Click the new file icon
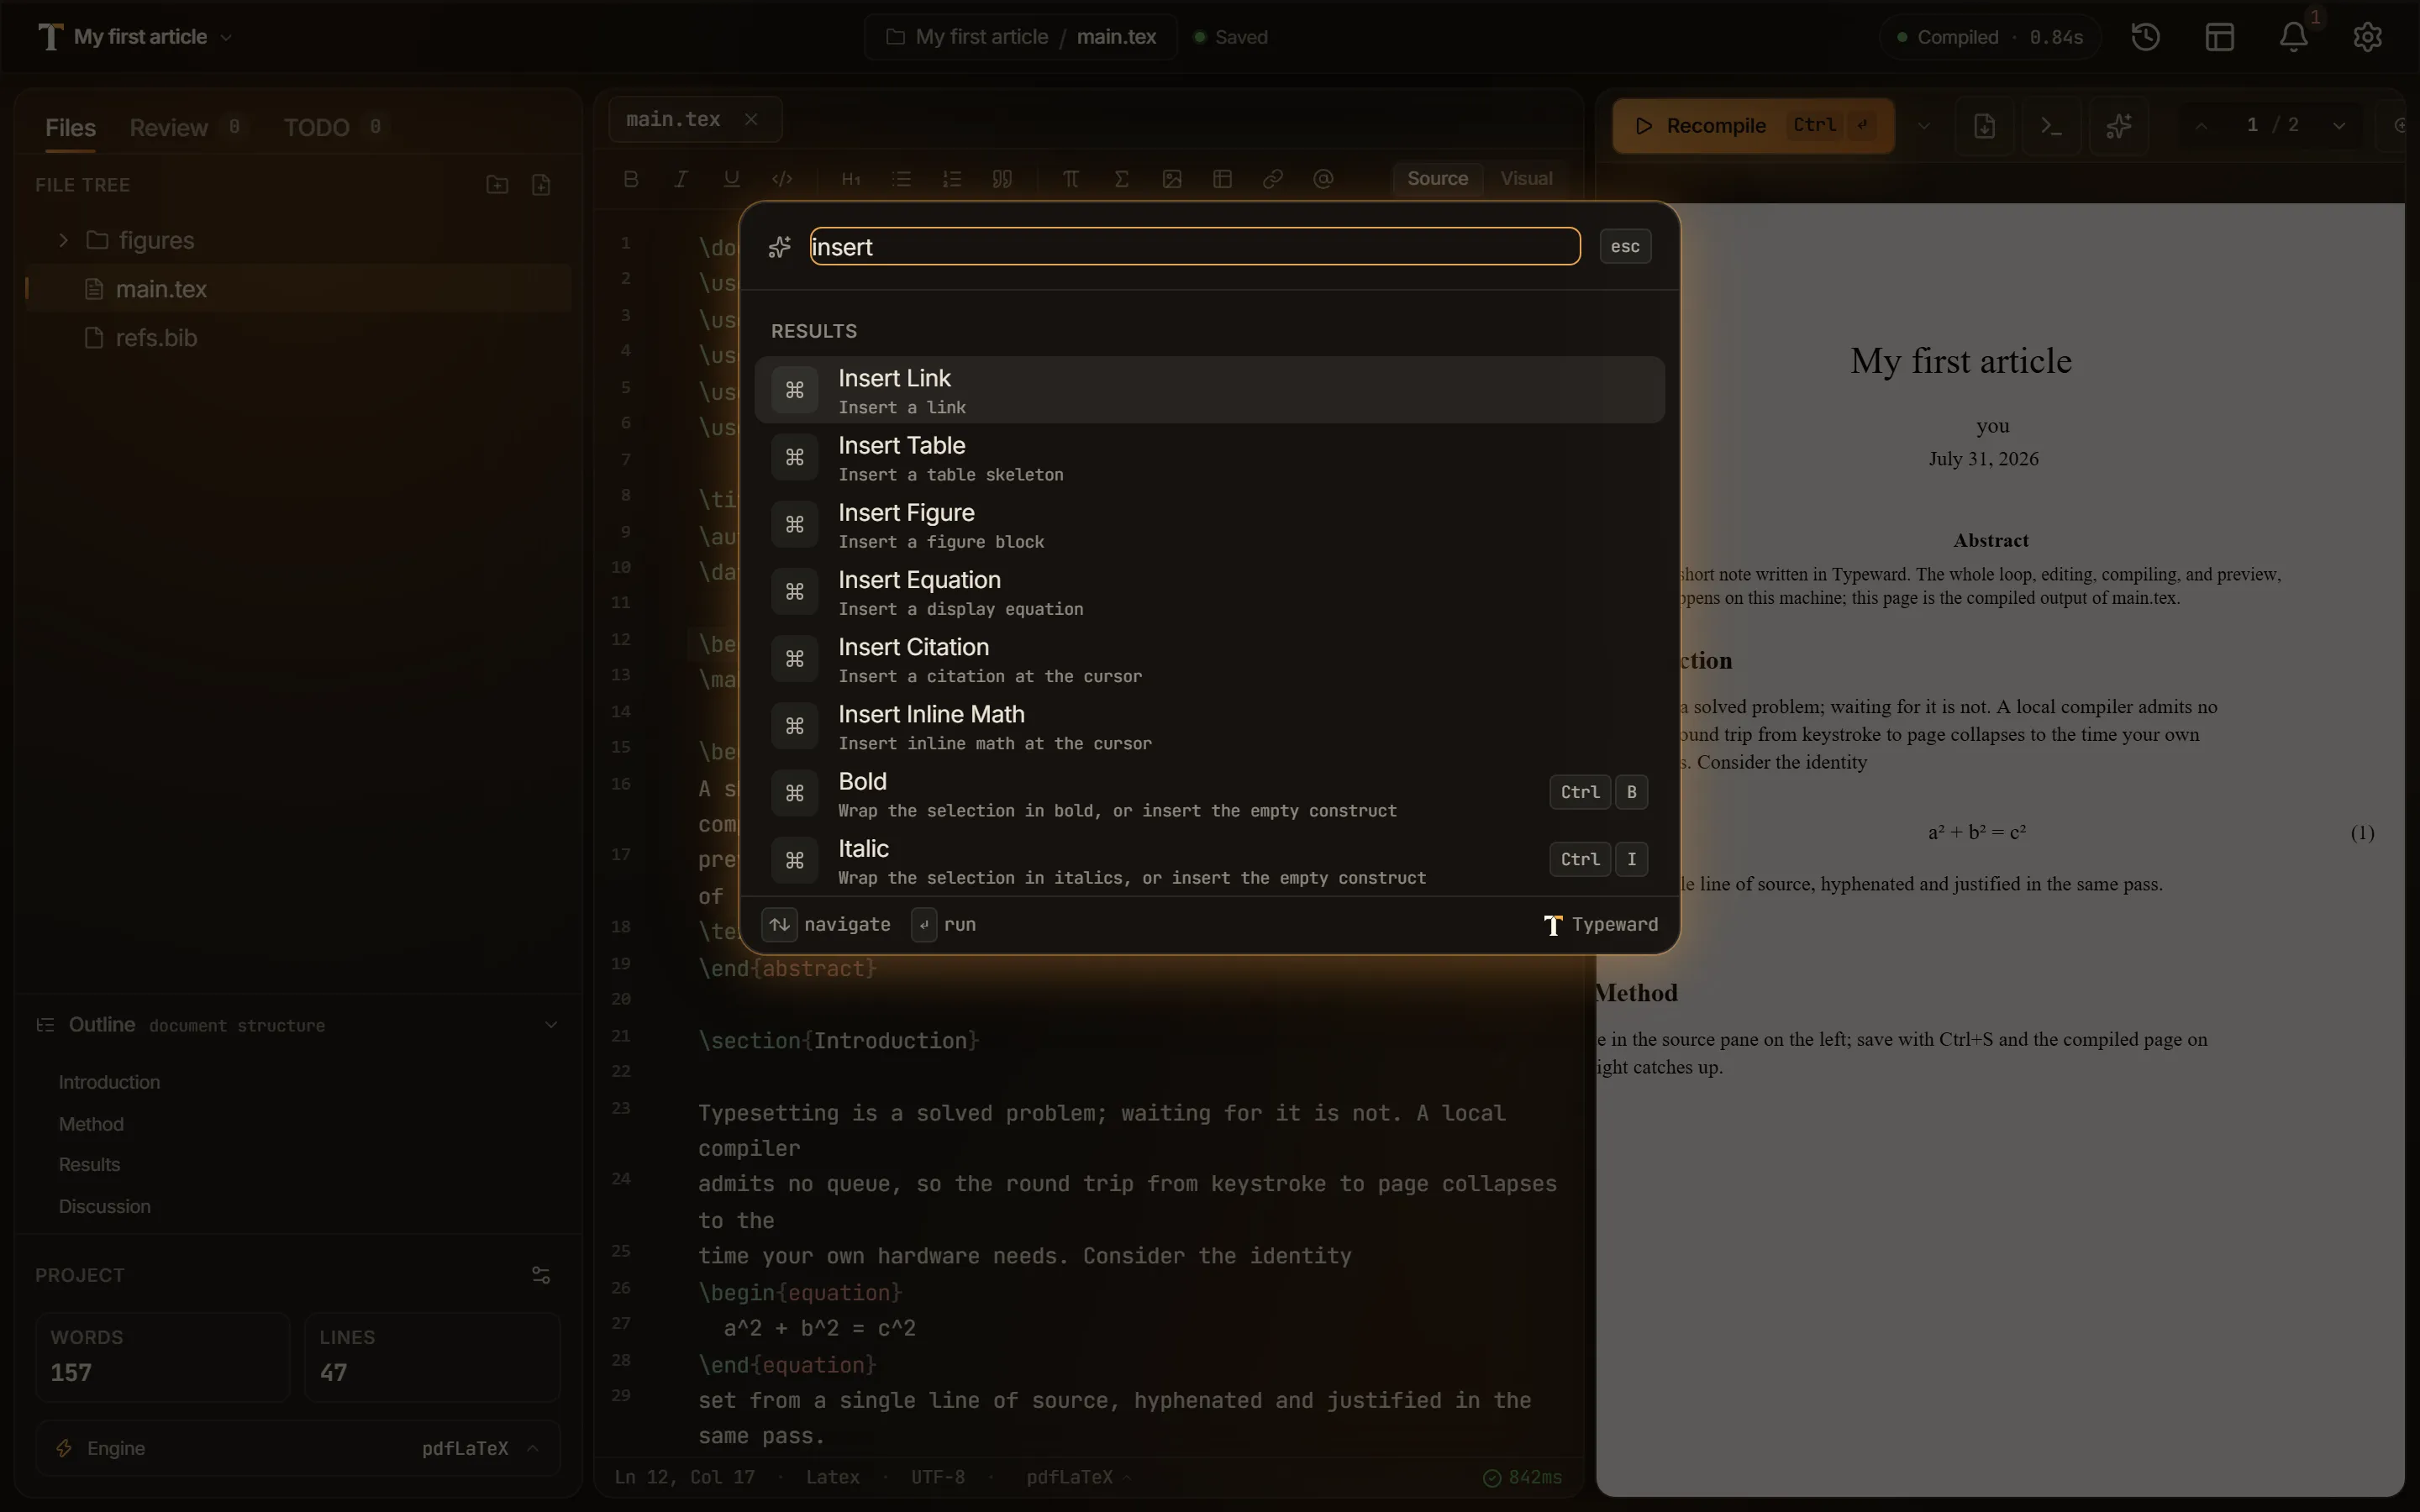This screenshot has height=1512, width=2420. [x=541, y=185]
